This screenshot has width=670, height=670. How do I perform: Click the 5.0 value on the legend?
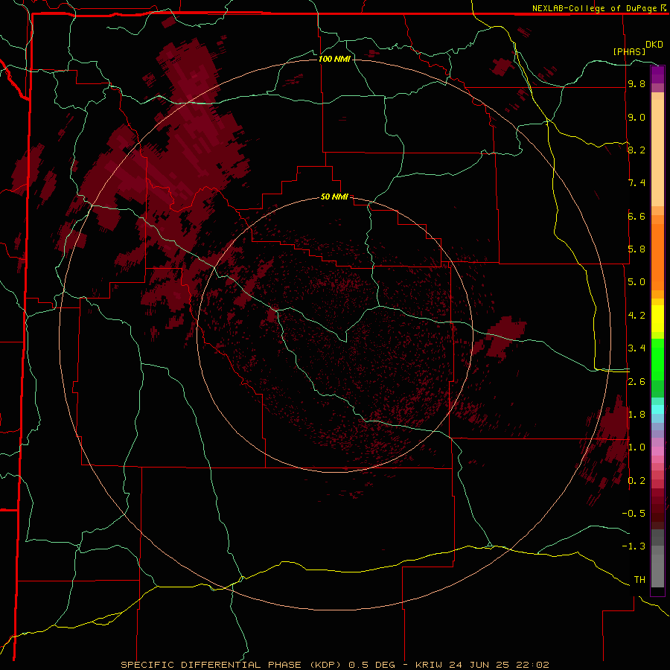point(636,282)
